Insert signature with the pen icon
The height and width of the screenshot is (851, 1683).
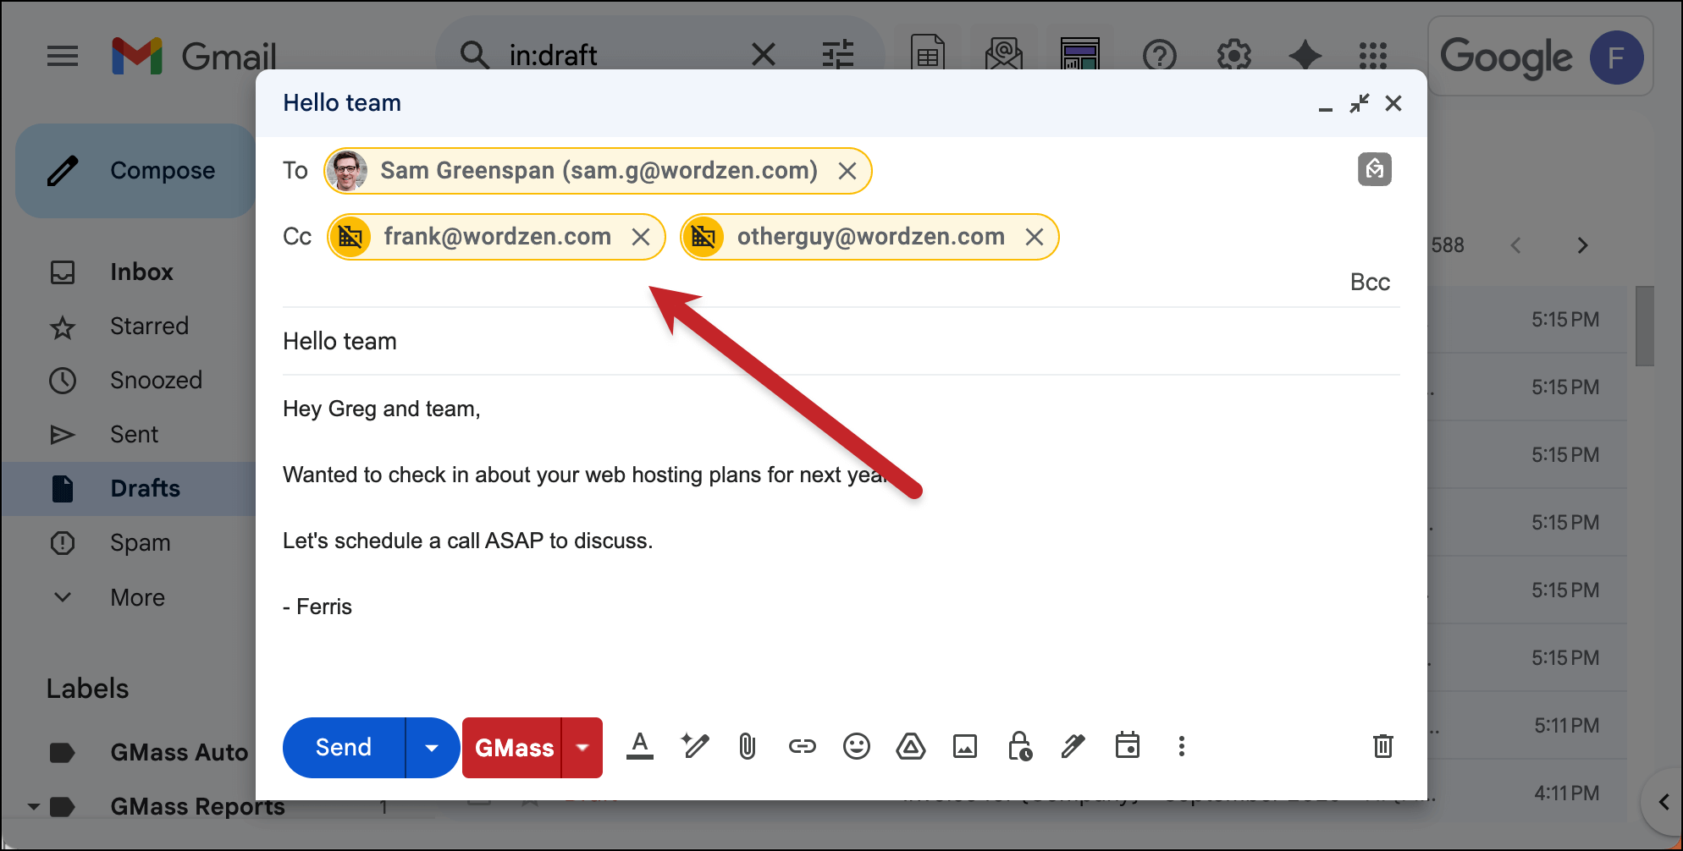[x=1073, y=747]
